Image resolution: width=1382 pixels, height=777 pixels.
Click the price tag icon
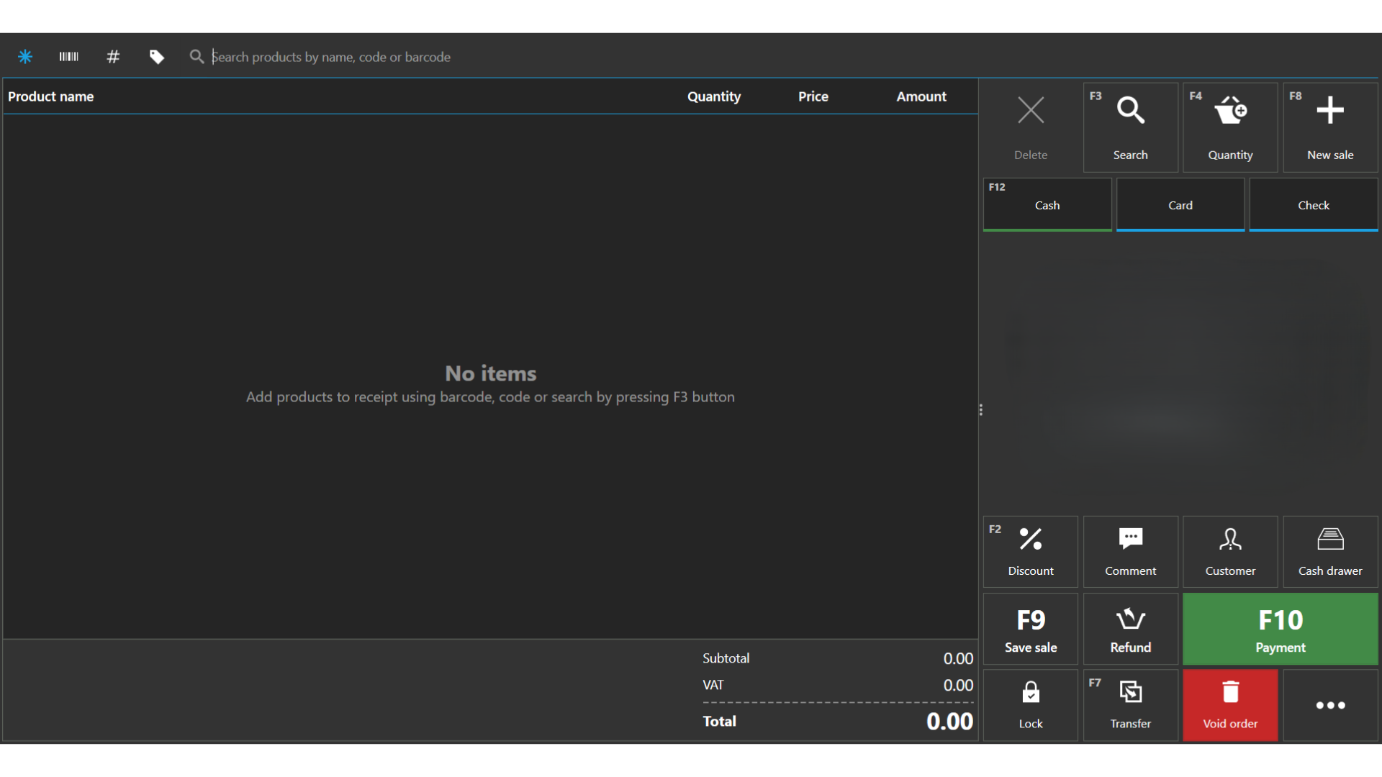pyautogui.click(x=156, y=57)
